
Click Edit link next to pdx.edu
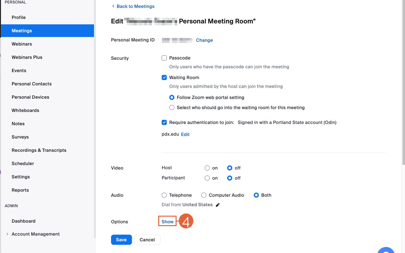coord(185,134)
